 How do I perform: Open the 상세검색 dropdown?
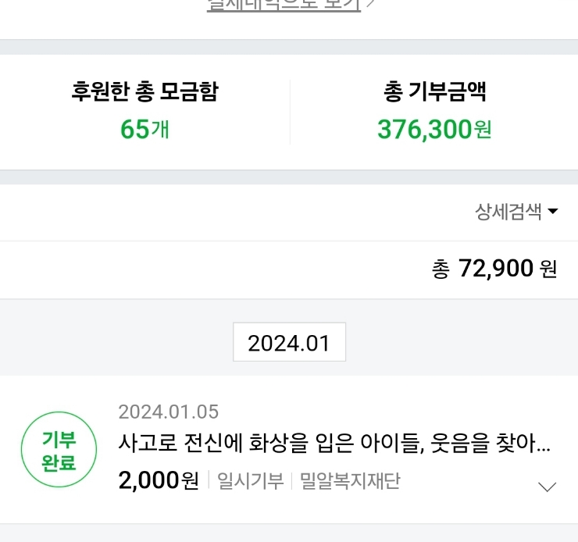point(516,212)
